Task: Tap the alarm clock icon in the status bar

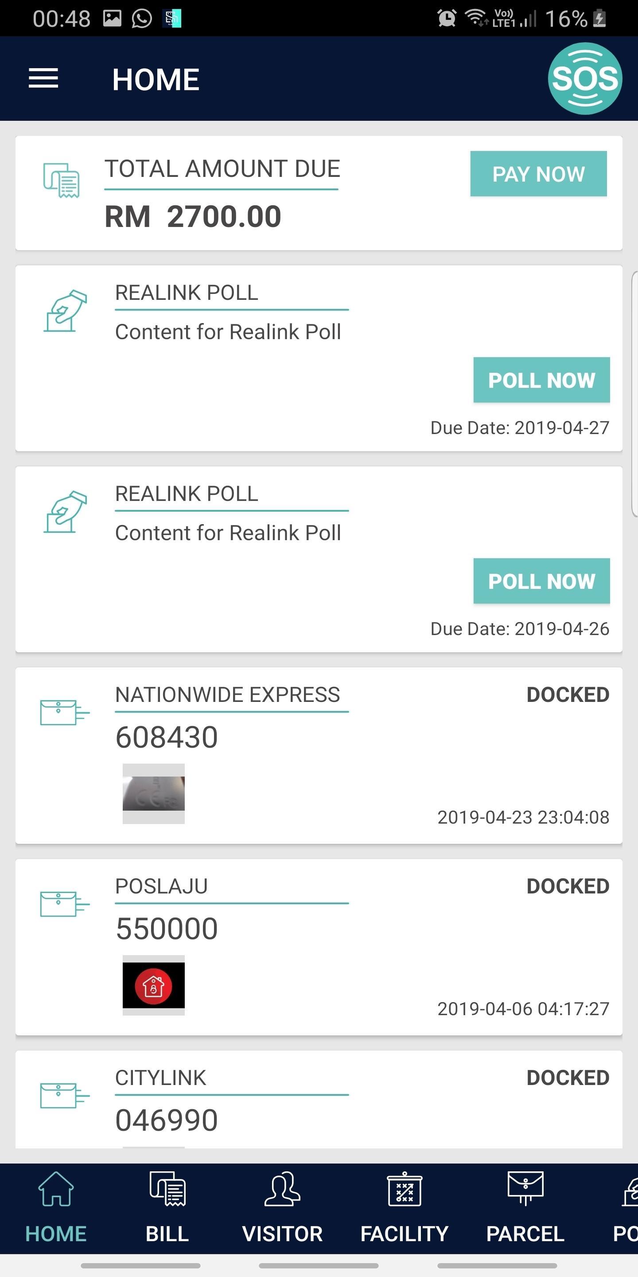Action: tap(446, 19)
